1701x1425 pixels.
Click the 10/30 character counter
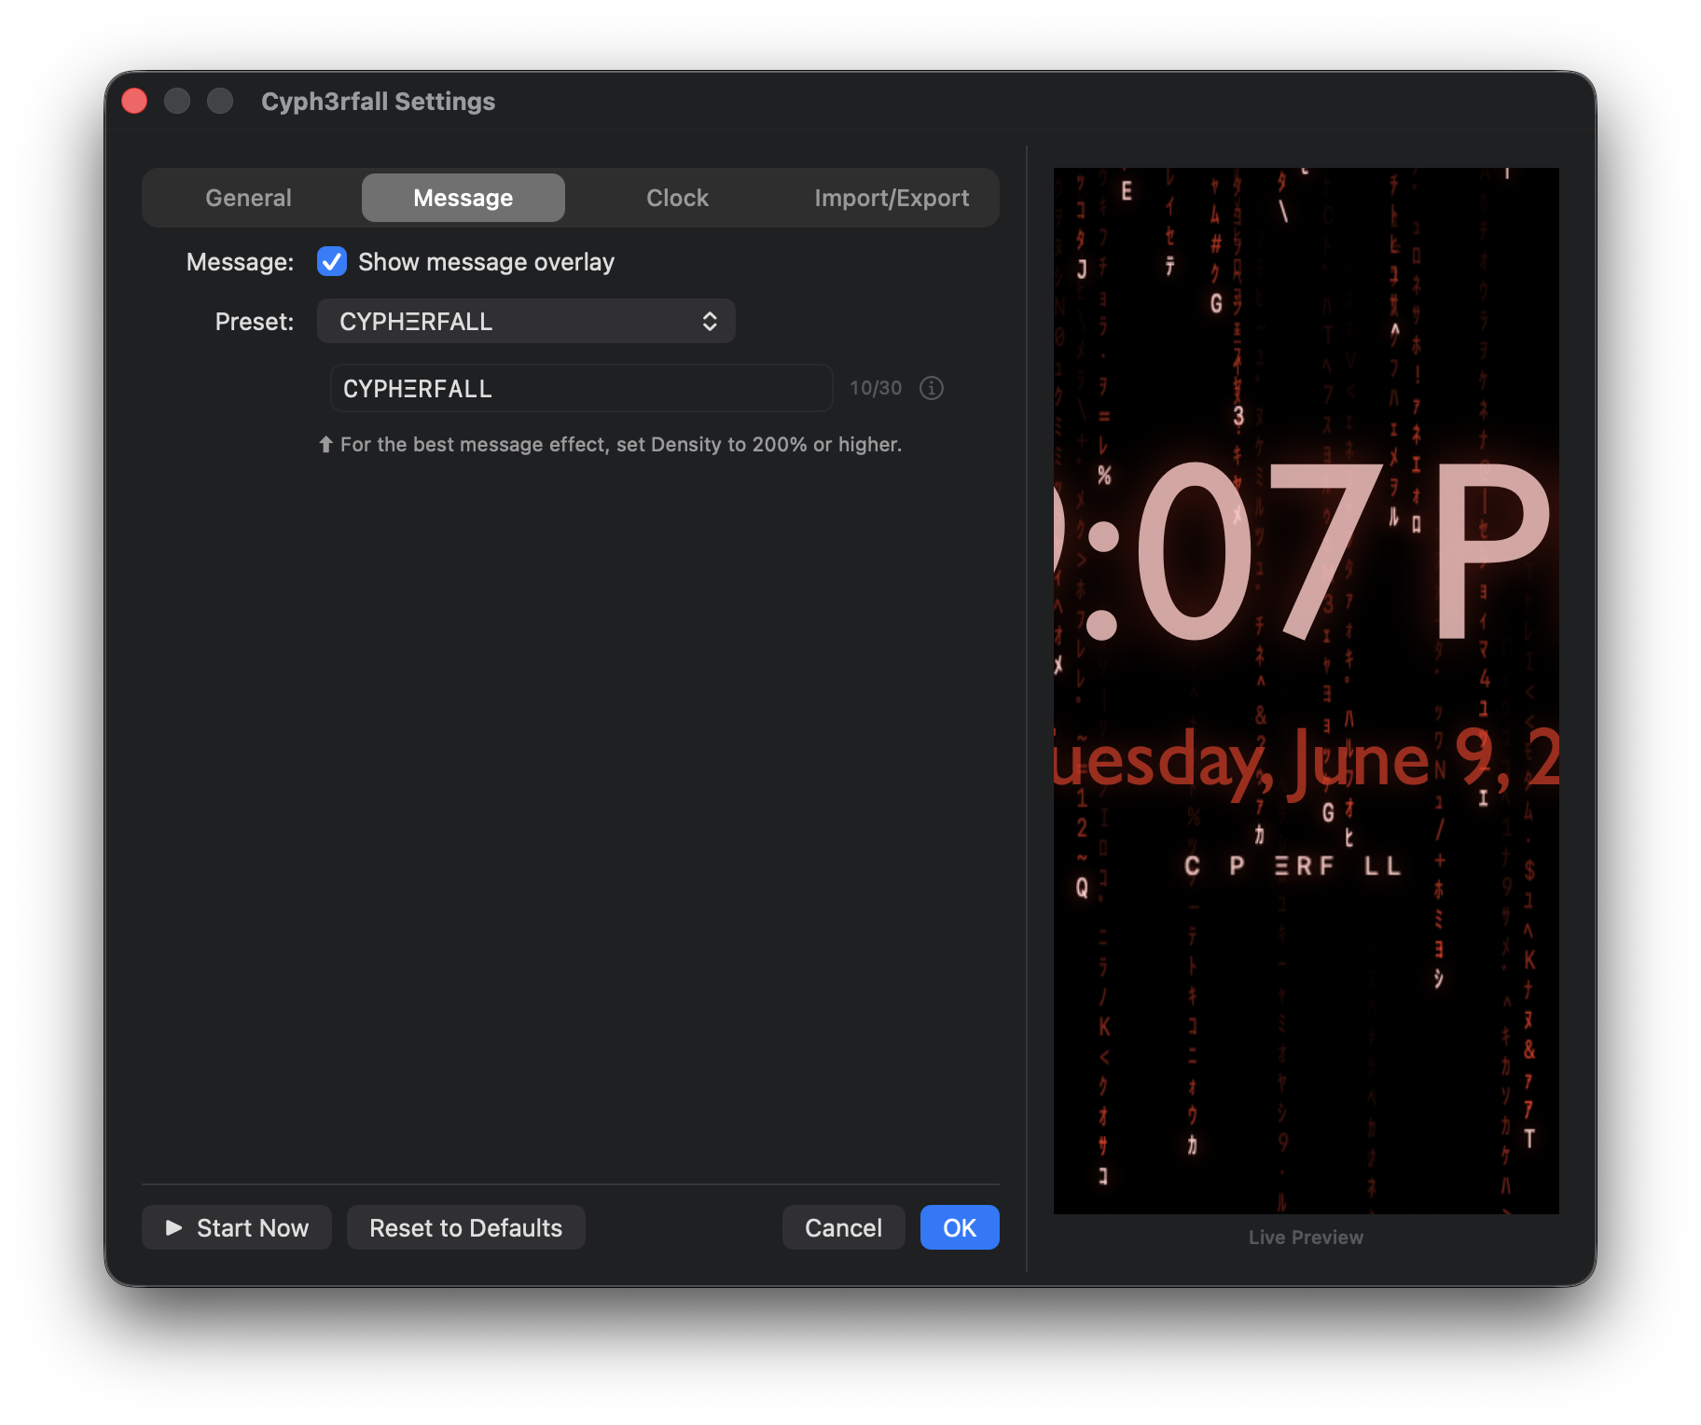pos(876,388)
